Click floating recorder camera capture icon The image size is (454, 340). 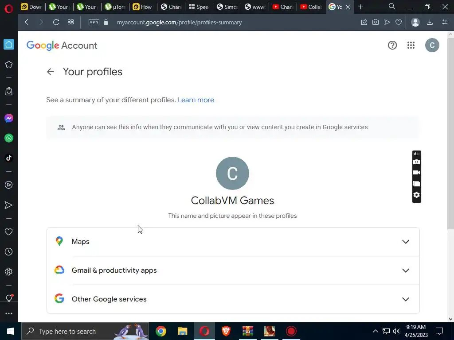[x=417, y=162]
